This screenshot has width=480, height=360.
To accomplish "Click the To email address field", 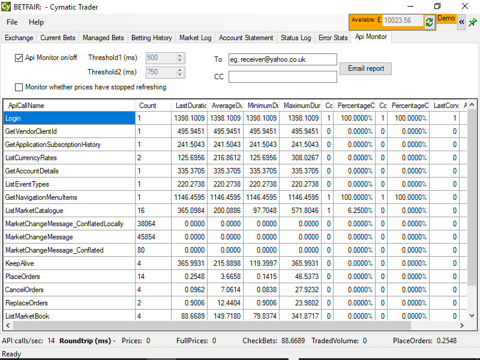I will (x=283, y=59).
